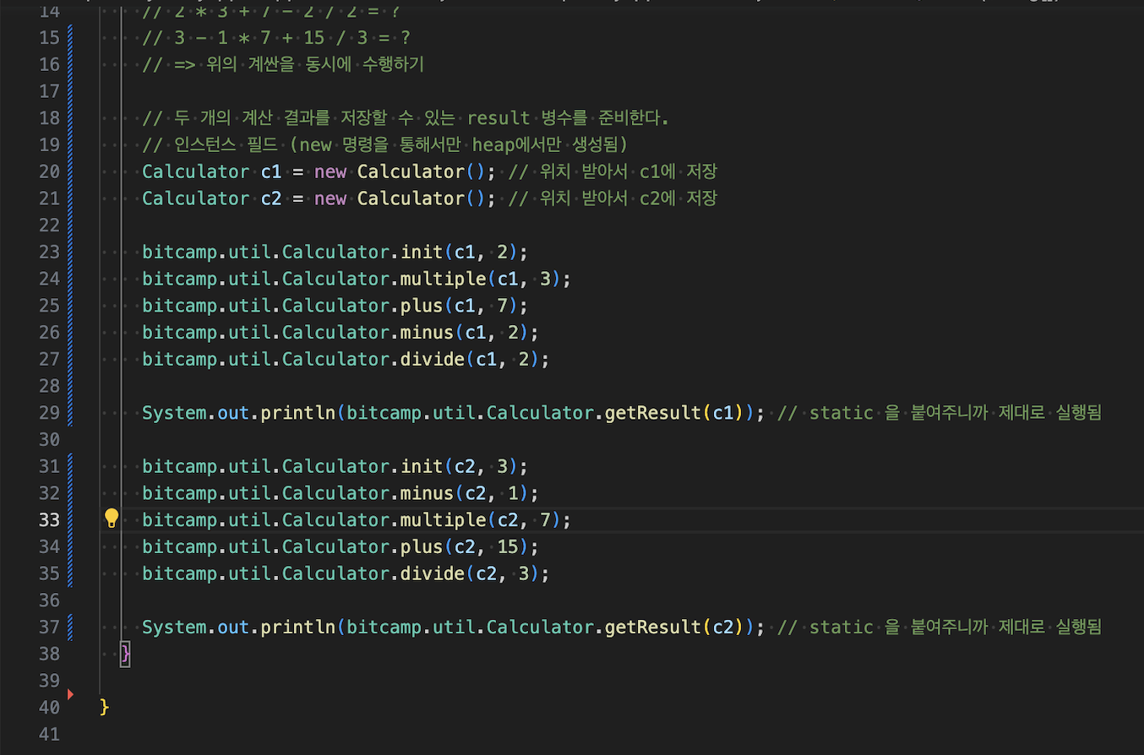Click 'minus' in the minus(c1, 2) call

[427, 333]
